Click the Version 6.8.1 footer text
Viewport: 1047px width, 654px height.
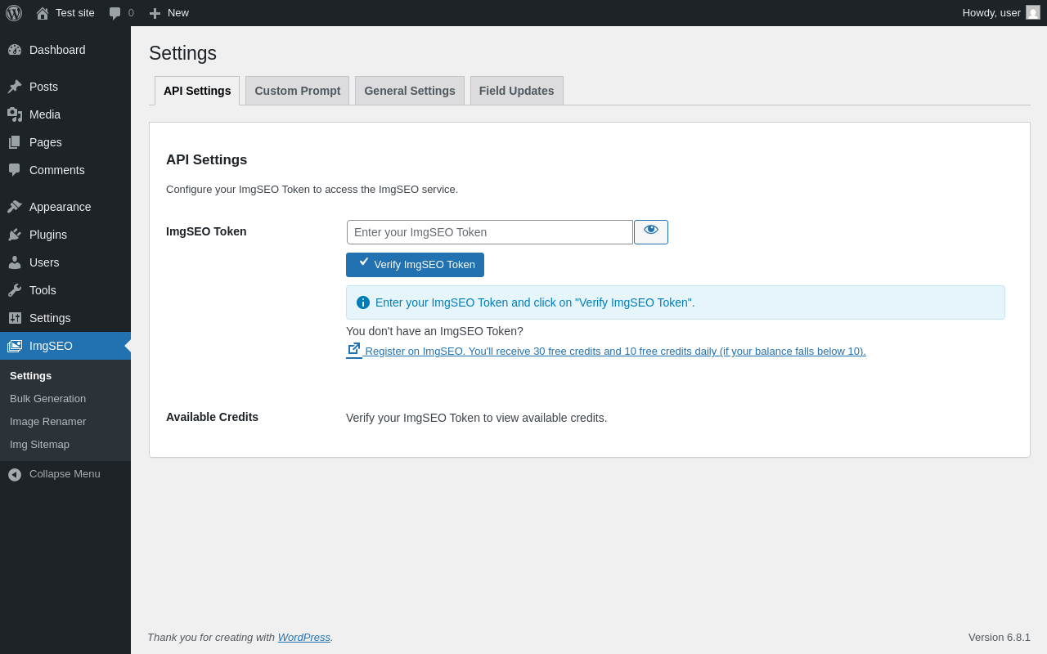1000,638
